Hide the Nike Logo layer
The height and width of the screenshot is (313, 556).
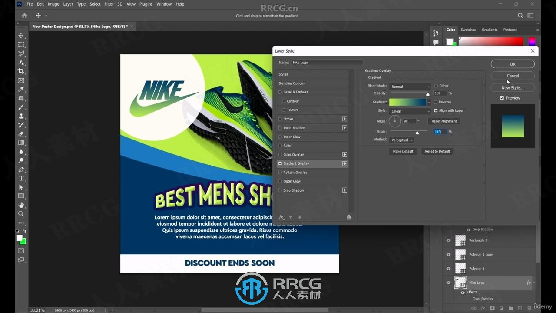[448, 283]
